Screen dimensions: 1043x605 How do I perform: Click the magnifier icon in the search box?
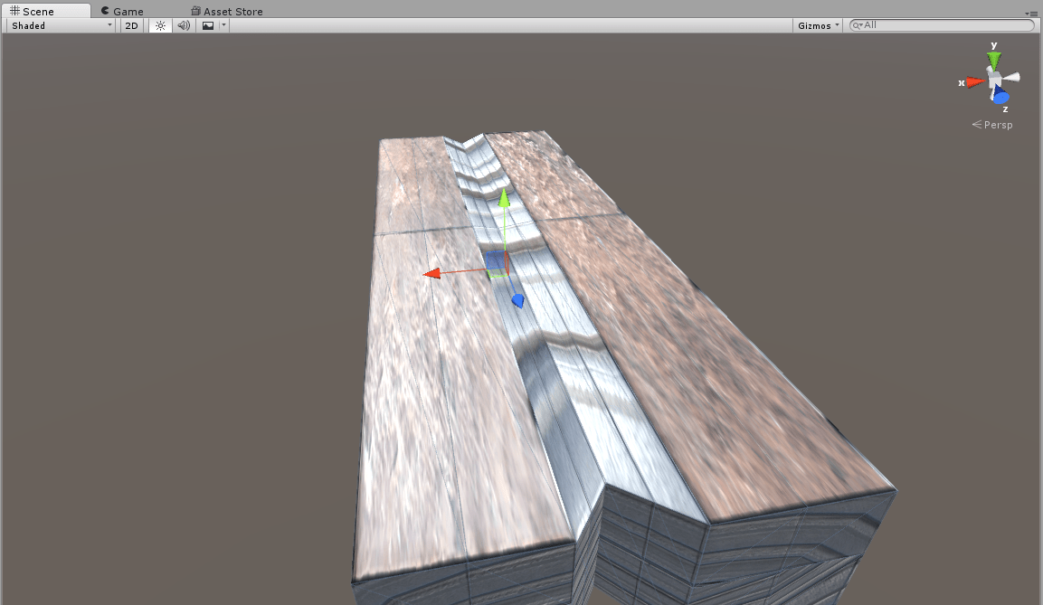pyautogui.click(x=855, y=25)
